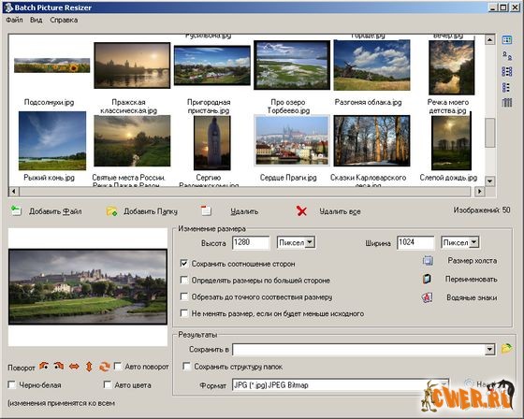The width and height of the screenshot is (524, 419).
Task: Select the Про озеро Торбеево.jpg thumbnail
Action: [x=292, y=65]
